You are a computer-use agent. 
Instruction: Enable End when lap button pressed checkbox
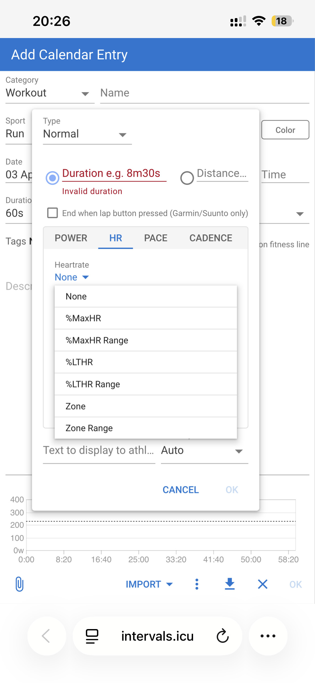[x=52, y=213]
